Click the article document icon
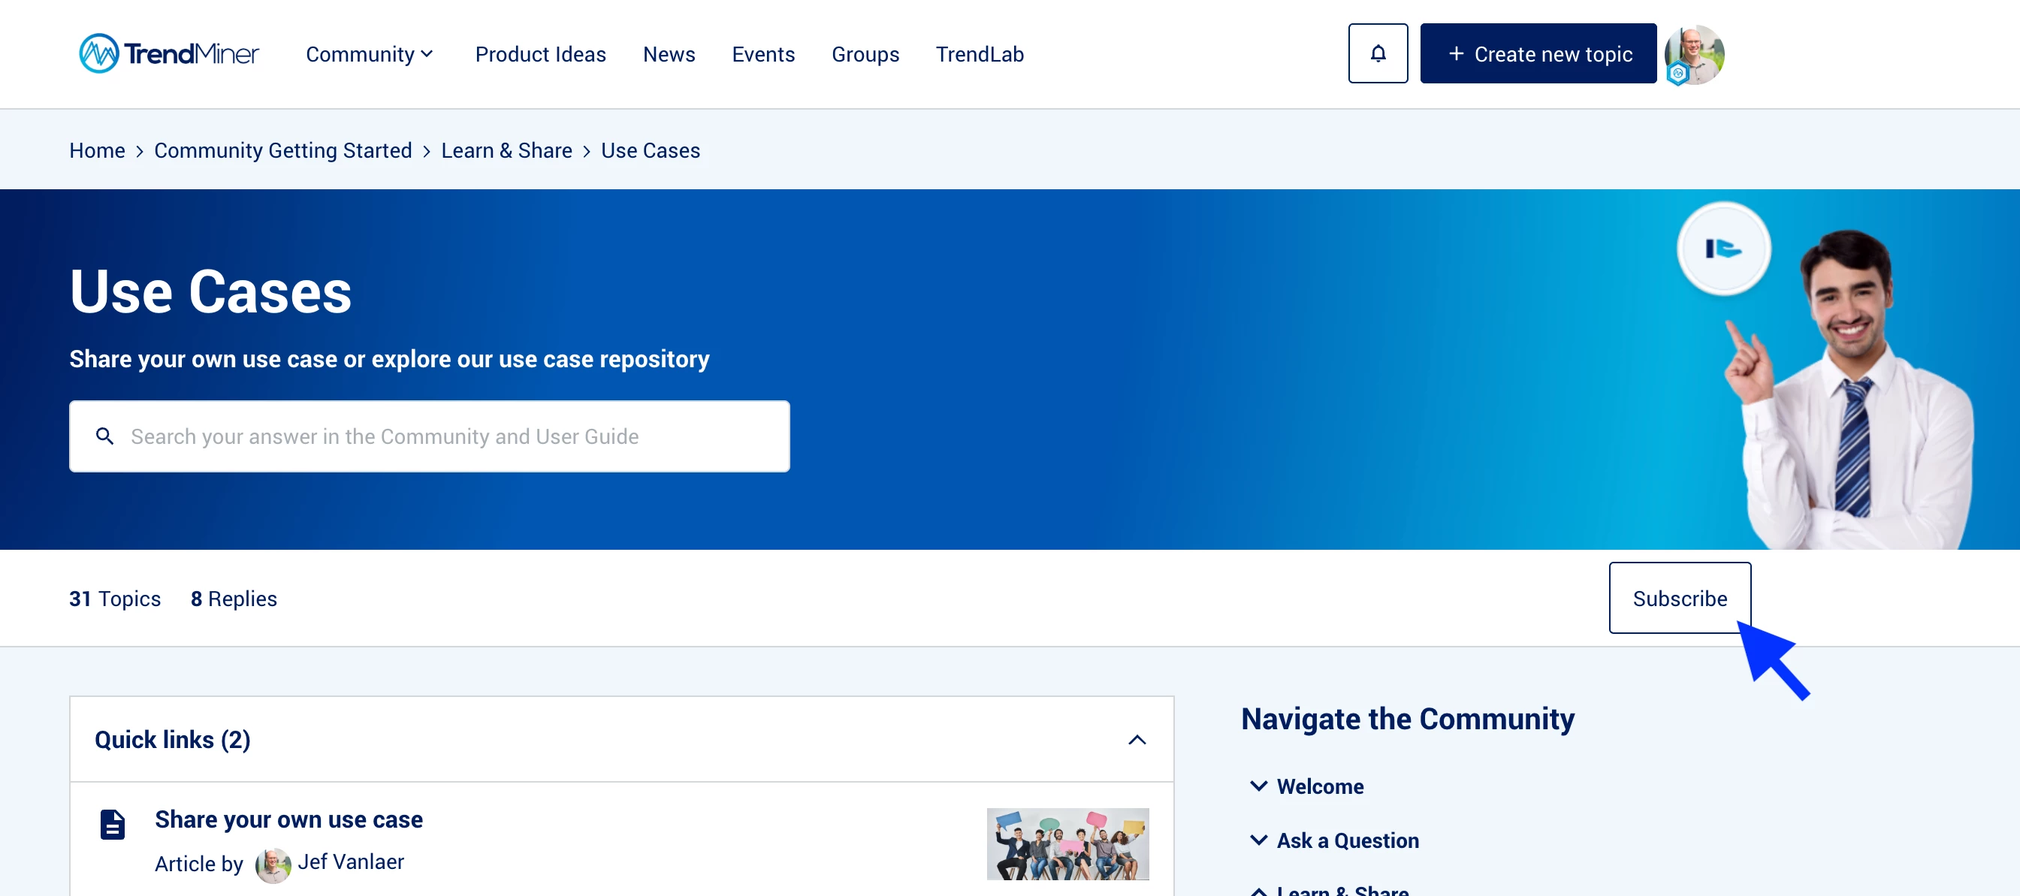 pyautogui.click(x=112, y=824)
